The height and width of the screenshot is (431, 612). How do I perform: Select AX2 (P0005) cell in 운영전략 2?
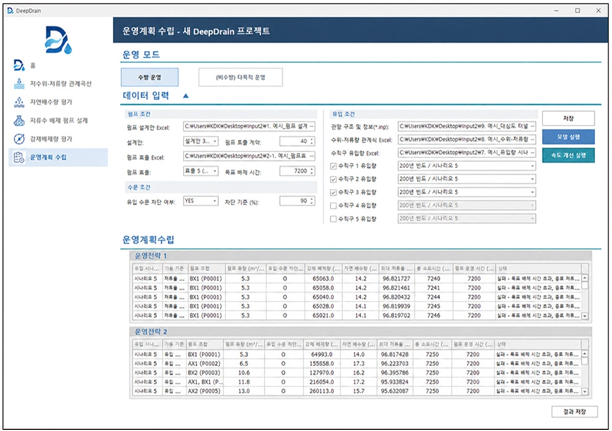pos(205,391)
